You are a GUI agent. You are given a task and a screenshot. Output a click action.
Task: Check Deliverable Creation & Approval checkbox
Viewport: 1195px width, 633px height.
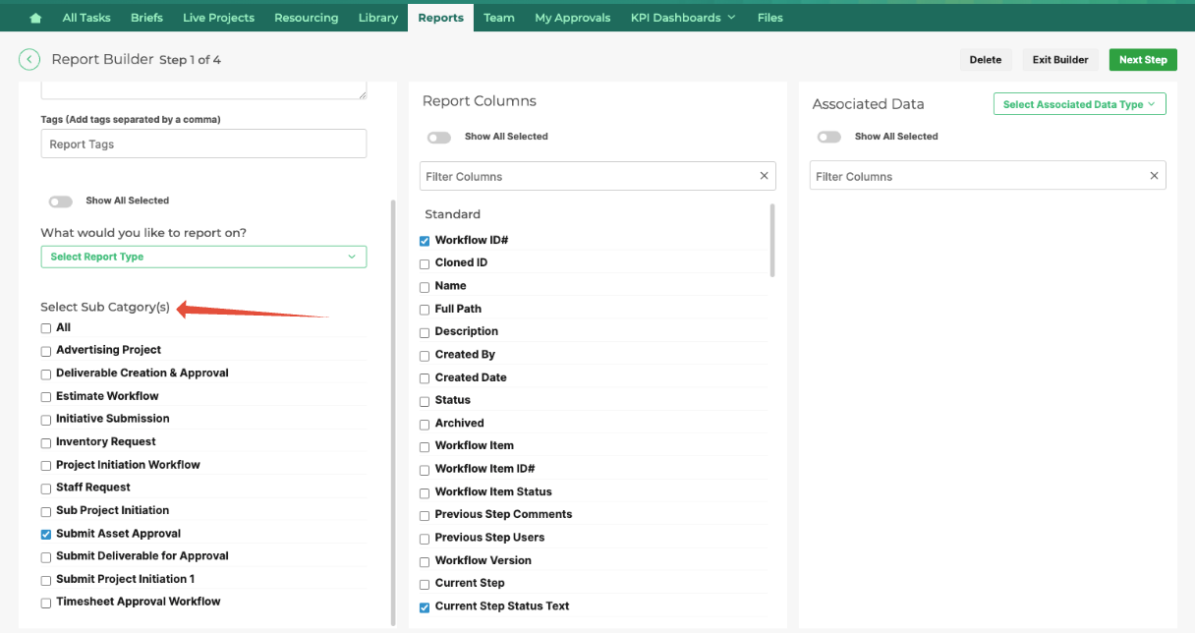click(46, 374)
